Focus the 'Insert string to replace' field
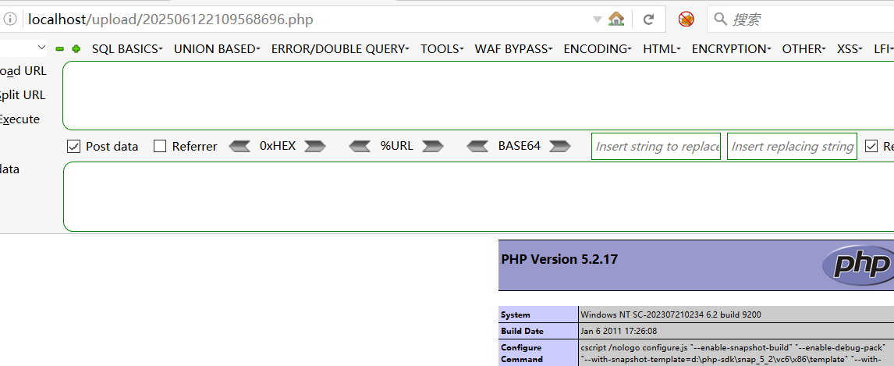 click(x=656, y=147)
